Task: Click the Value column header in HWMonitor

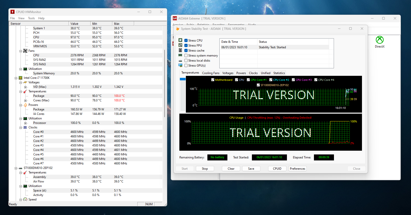Action: (x=80, y=24)
